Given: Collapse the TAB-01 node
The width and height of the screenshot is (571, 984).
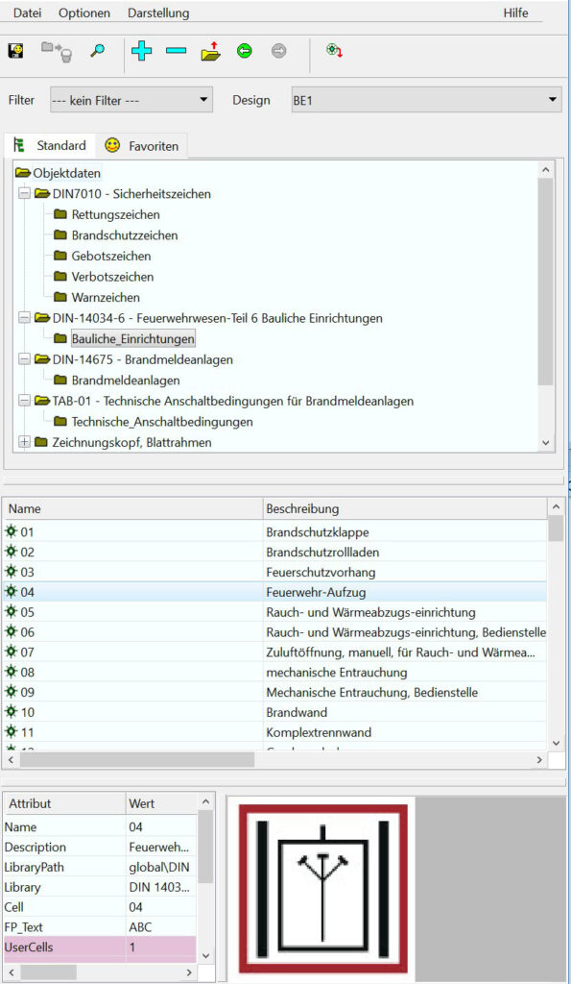Looking at the screenshot, I should tap(24, 401).
